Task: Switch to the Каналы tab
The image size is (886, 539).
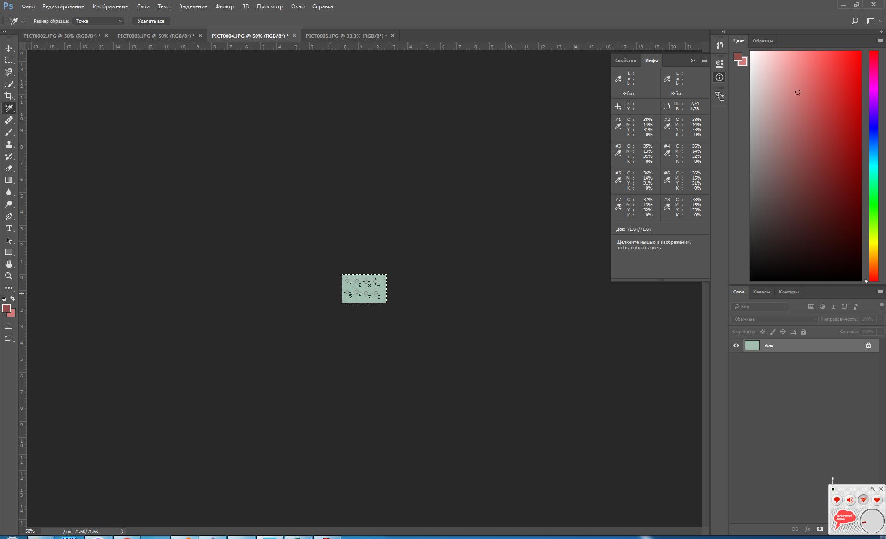Action: 761,292
